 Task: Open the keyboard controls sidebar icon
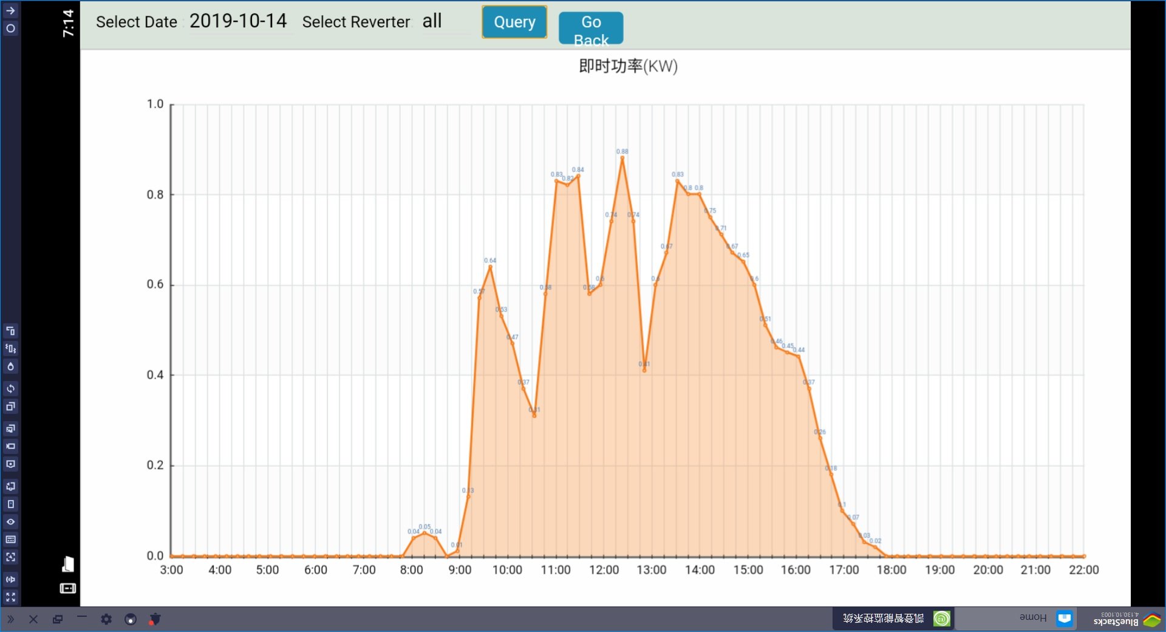10,539
